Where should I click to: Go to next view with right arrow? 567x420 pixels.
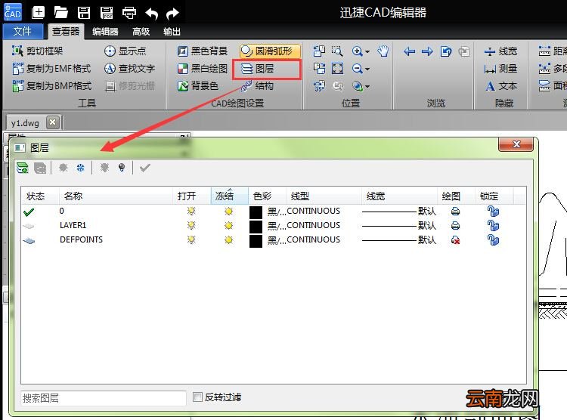pyautogui.click(x=427, y=51)
